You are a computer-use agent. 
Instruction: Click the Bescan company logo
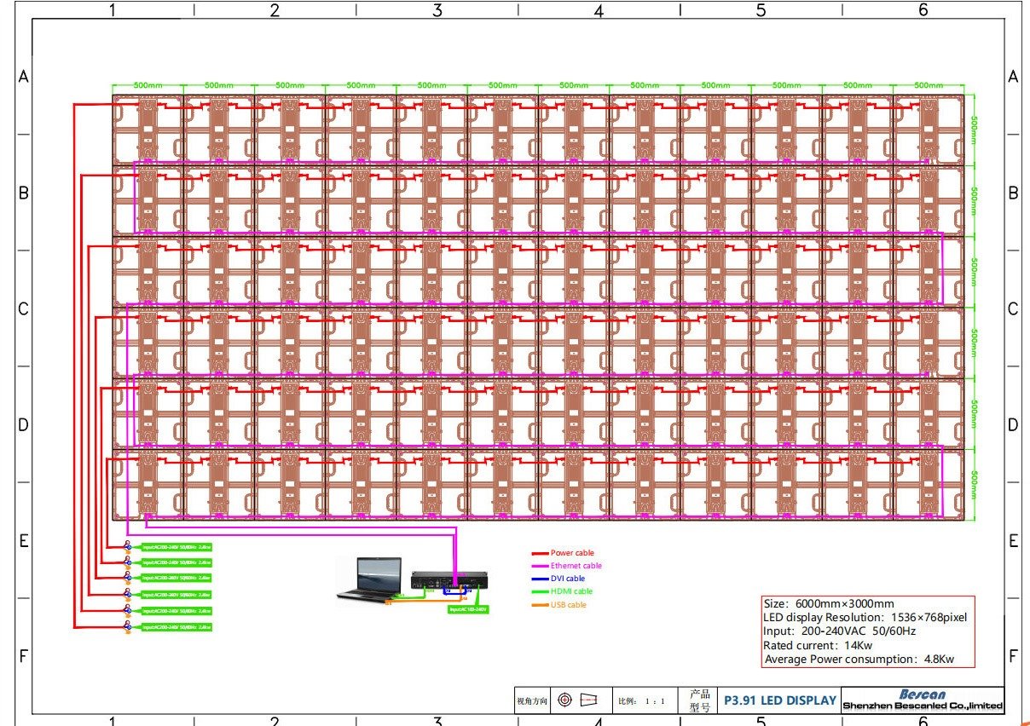pyautogui.click(x=923, y=694)
